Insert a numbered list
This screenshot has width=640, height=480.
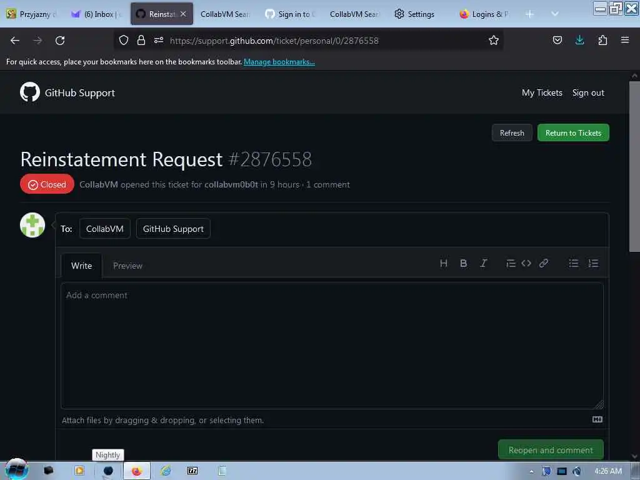coord(593,263)
